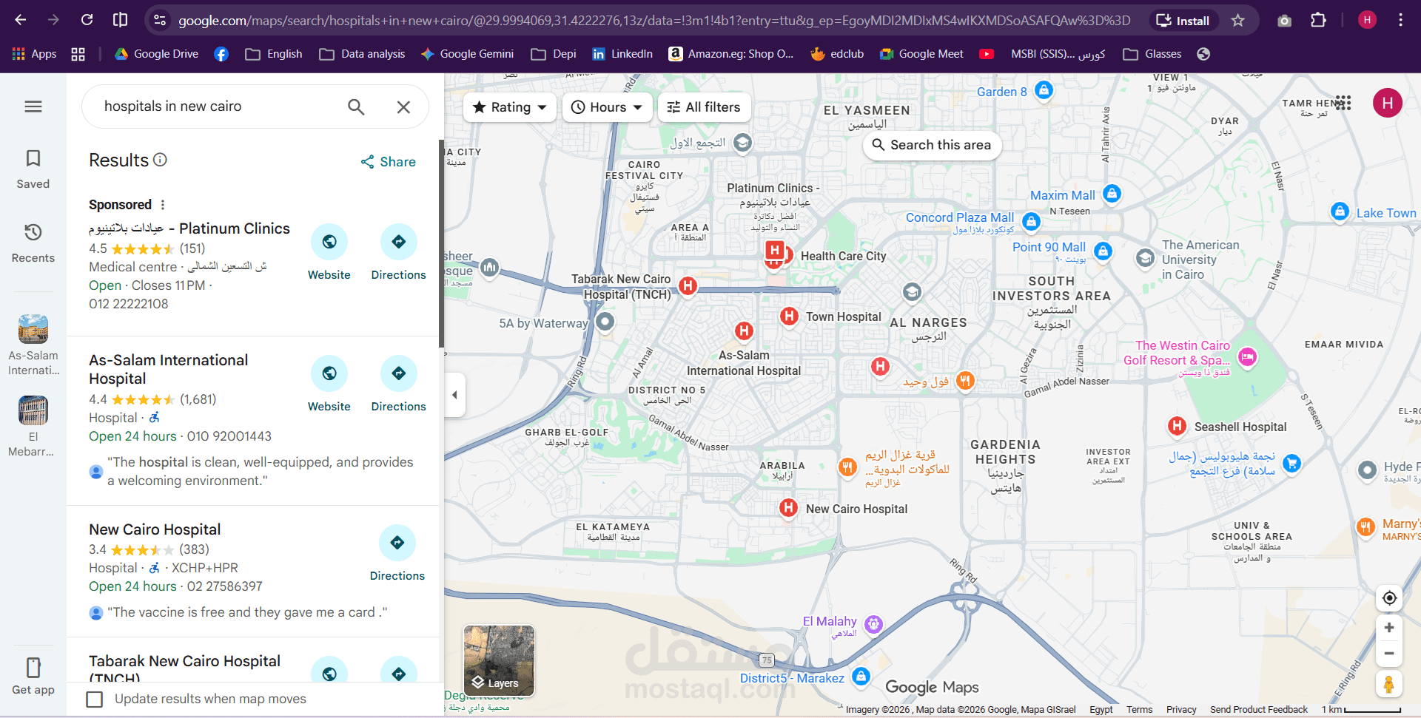Open All filters options
Viewport: 1421px width, 718px height.
704,106
